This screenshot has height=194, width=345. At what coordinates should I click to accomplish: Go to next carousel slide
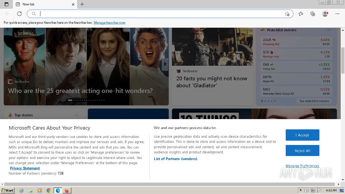[x=165, y=64]
